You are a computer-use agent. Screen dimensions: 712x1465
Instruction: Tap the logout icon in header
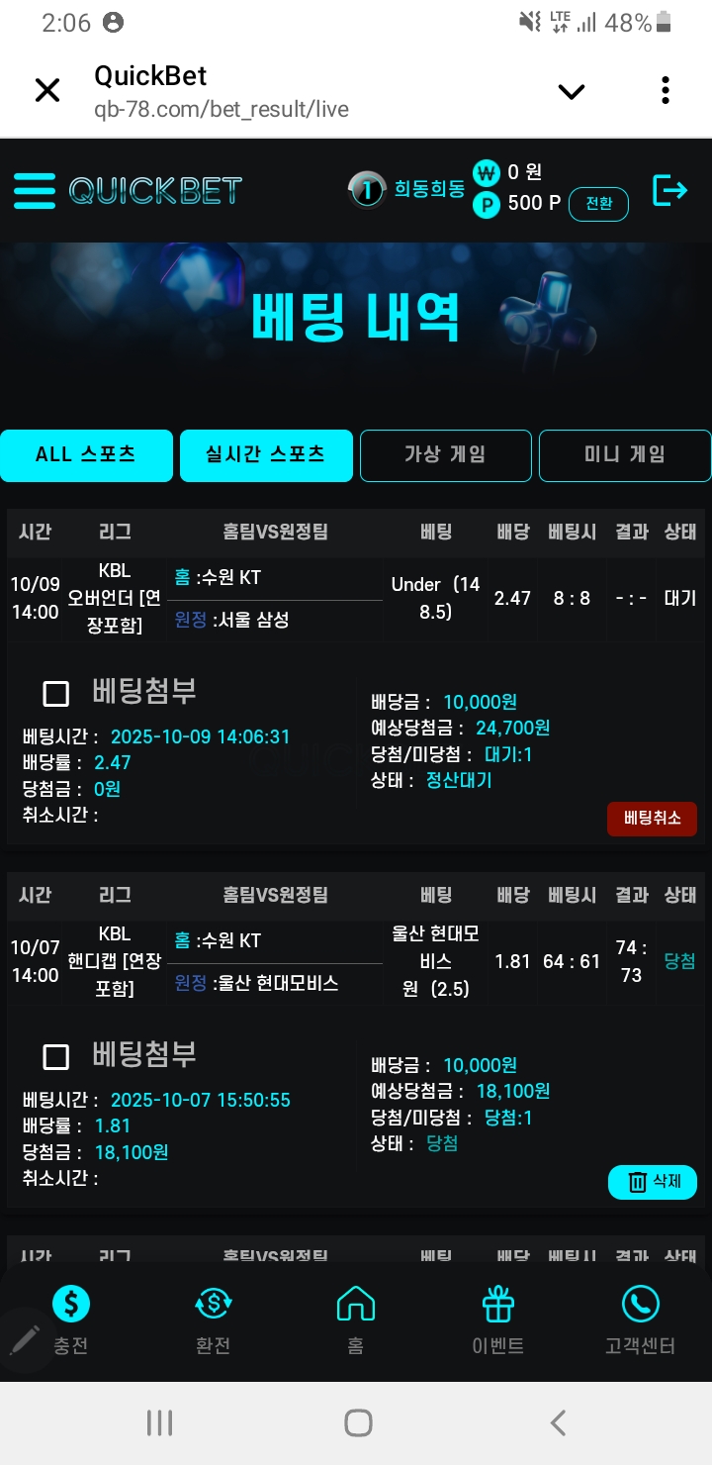coord(669,190)
